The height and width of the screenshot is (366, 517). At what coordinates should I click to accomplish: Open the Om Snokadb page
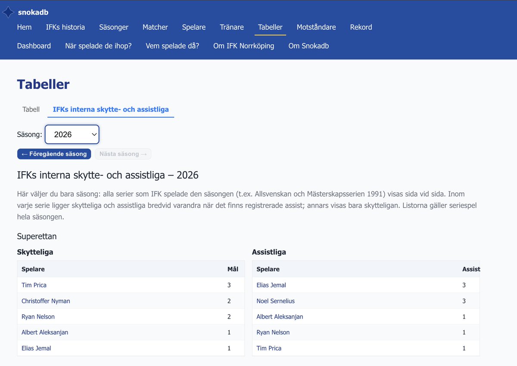pos(308,46)
